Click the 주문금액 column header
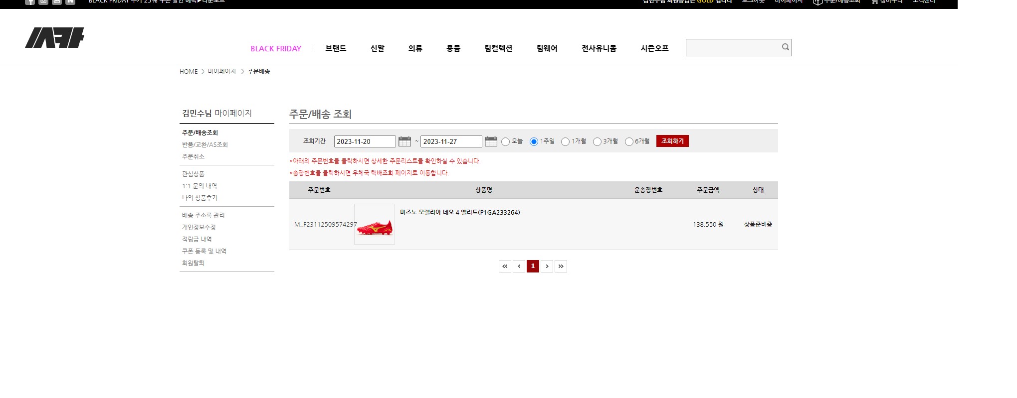The width and height of the screenshot is (1017, 398). coord(708,190)
